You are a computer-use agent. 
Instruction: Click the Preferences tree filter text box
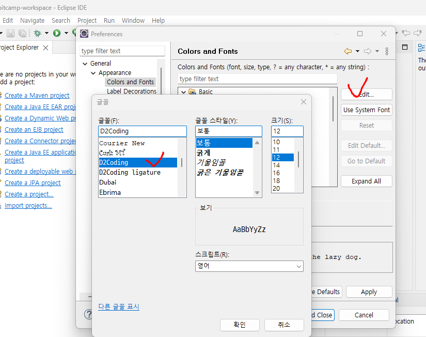[122, 51]
